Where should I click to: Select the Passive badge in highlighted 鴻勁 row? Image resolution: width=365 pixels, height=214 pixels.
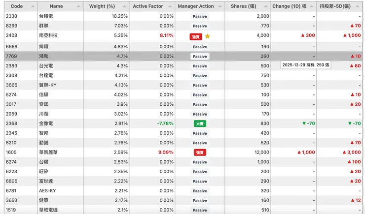click(x=200, y=56)
